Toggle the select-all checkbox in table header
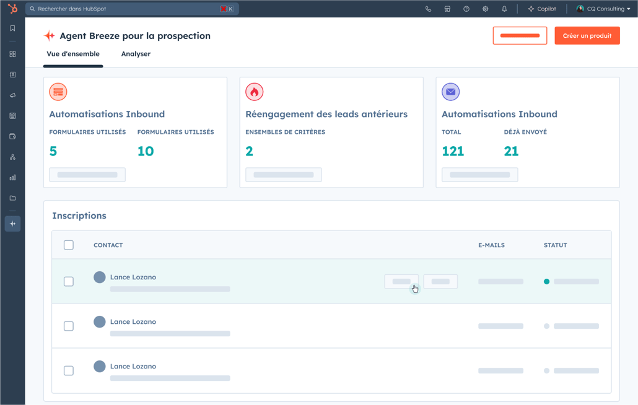The width and height of the screenshot is (638, 405). pyautogui.click(x=69, y=245)
